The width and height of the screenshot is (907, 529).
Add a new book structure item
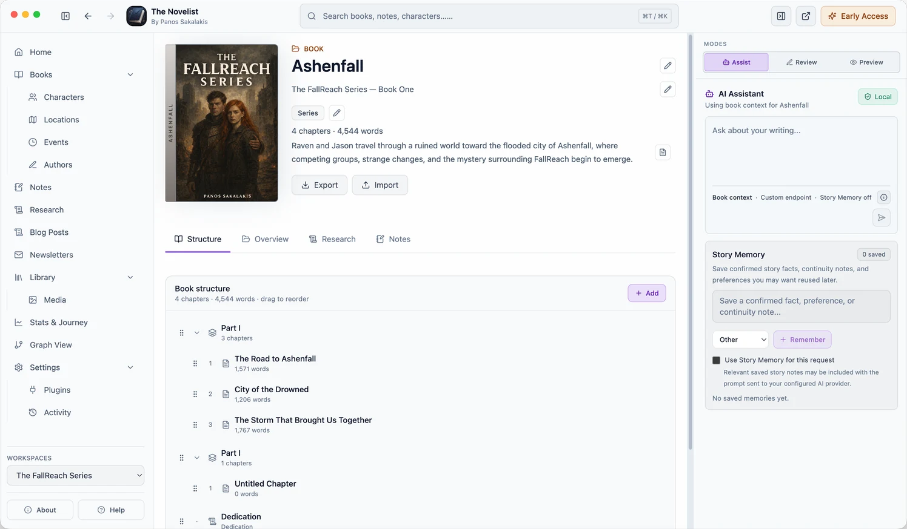tap(647, 293)
